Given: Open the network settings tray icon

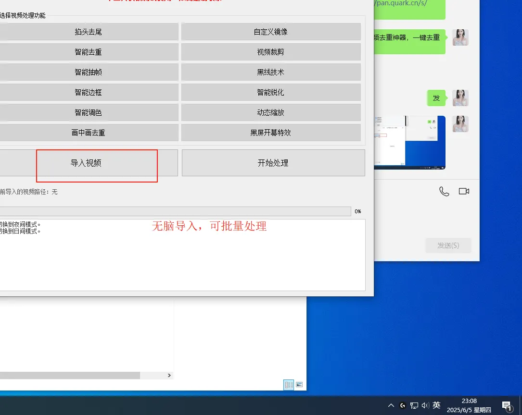Looking at the screenshot, I should (x=414, y=405).
